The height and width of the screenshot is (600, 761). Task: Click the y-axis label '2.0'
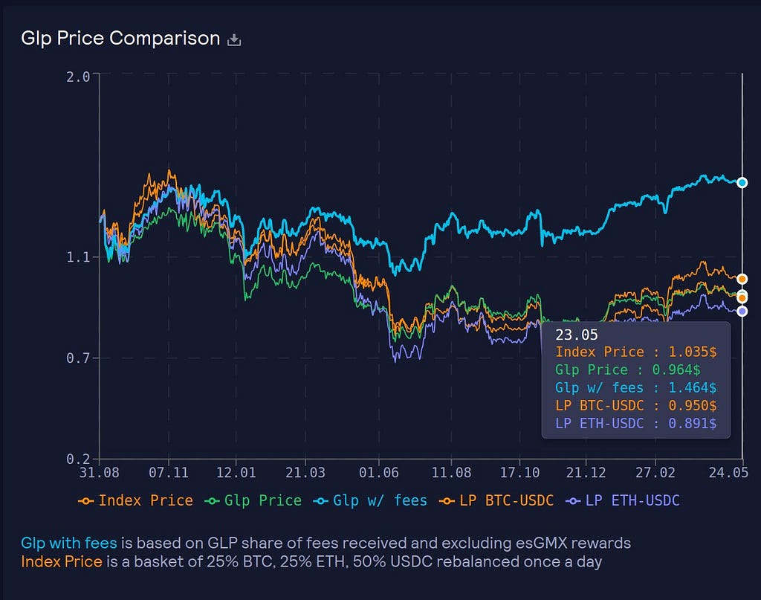coord(78,77)
